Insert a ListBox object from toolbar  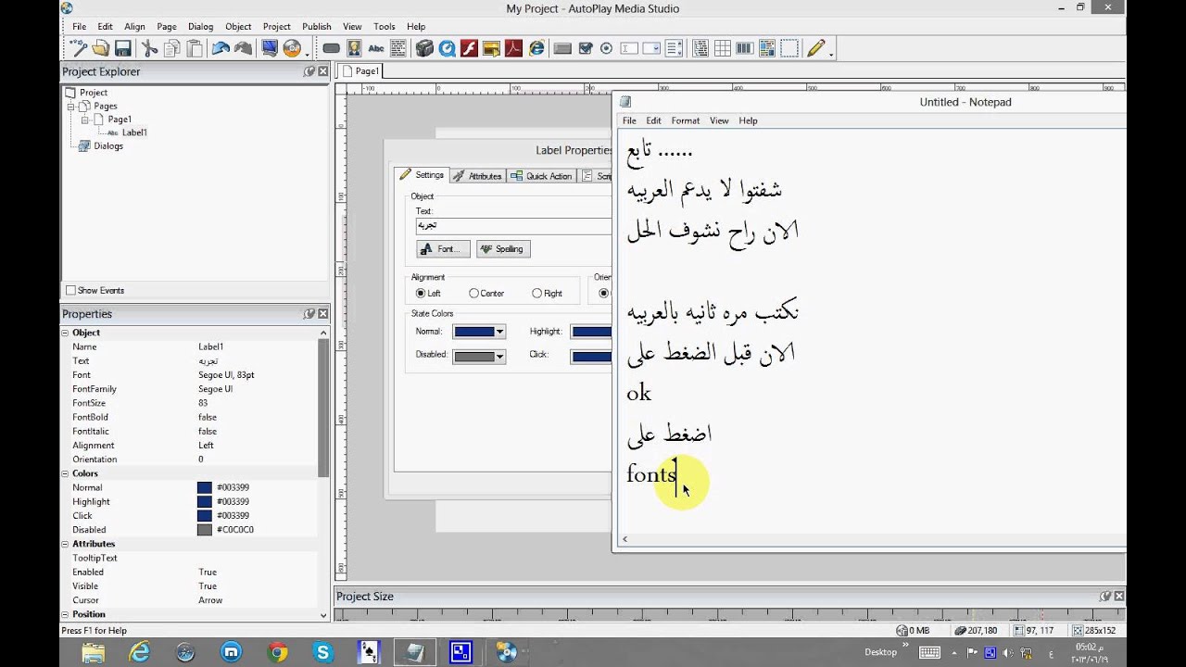click(674, 48)
